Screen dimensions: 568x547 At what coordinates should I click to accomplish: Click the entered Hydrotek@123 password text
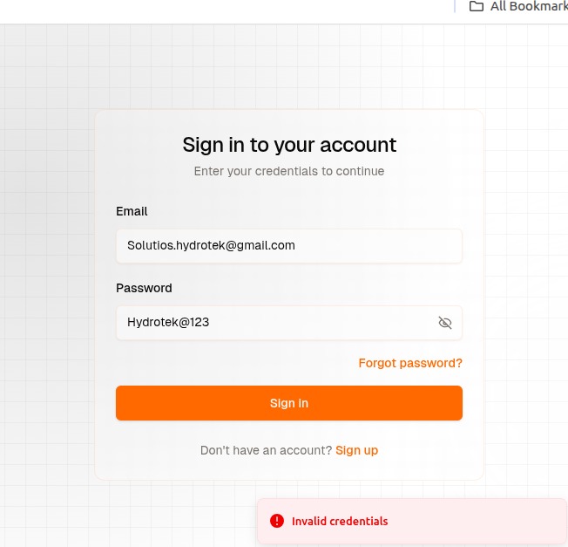[x=168, y=323]
